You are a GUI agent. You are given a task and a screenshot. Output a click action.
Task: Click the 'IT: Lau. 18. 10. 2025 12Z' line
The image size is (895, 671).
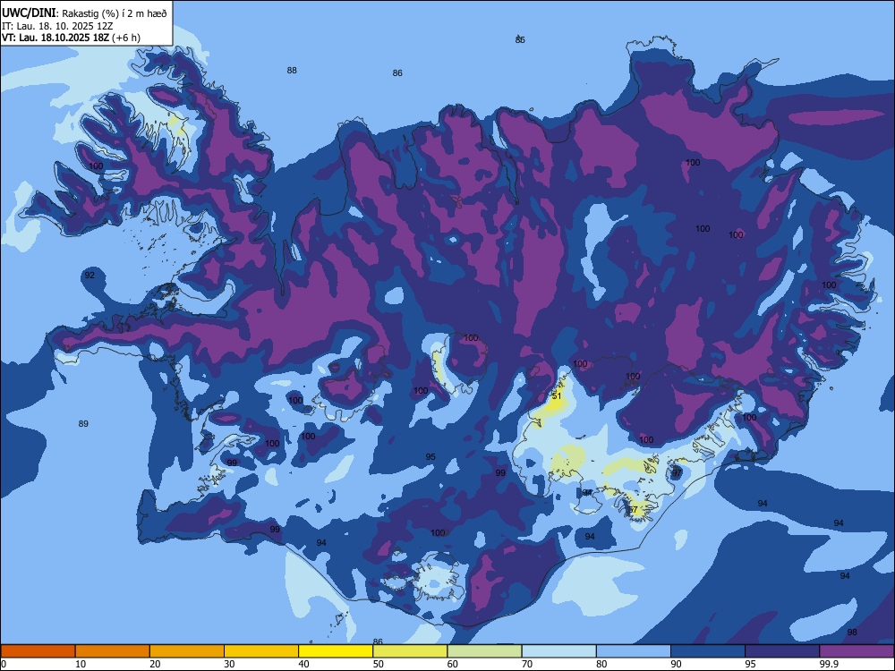click(55, 26)
